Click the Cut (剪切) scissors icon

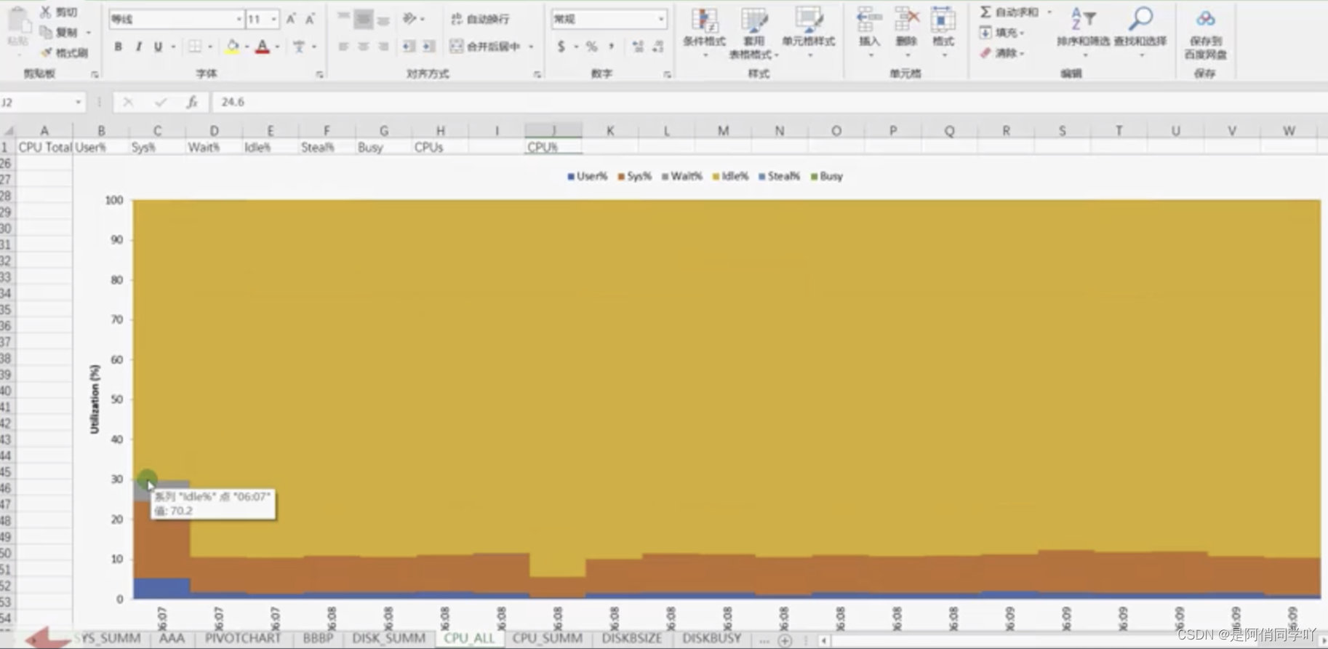(45, 12)
